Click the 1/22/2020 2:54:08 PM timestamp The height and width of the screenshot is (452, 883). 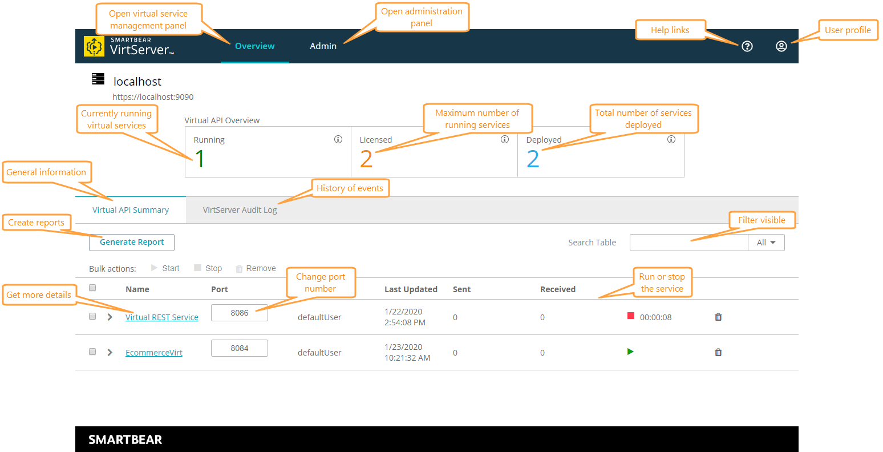coord(404,317)
